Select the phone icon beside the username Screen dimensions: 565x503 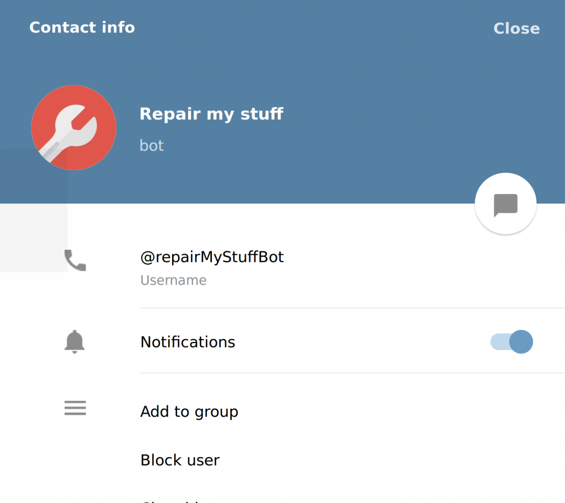(74, 260)
